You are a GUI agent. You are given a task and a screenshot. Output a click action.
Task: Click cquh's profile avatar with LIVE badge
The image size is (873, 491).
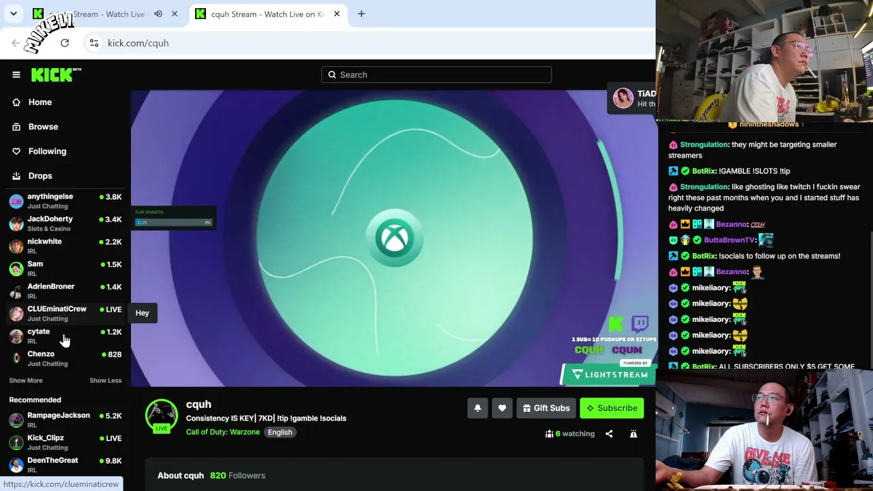coord(162,416)
